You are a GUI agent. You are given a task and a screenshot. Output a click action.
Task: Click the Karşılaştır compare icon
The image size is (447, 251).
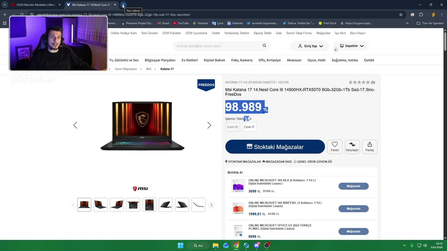(x=352, y=147)
